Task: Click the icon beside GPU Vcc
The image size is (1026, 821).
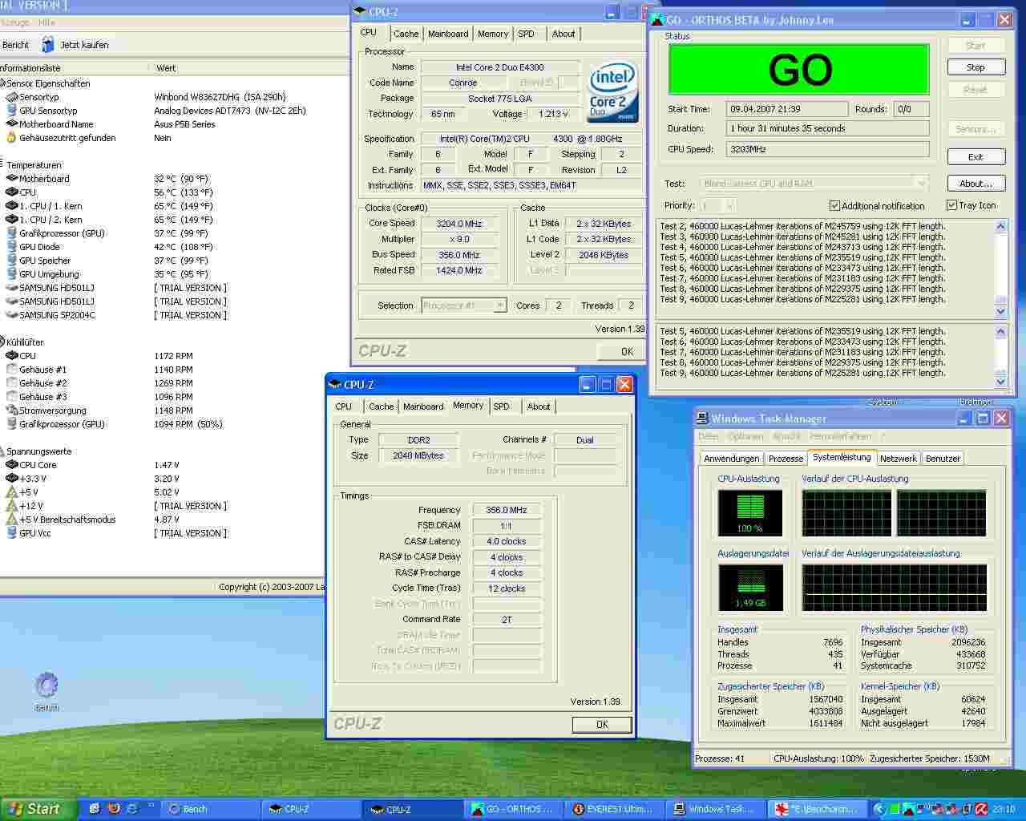Action: (11, 533)
